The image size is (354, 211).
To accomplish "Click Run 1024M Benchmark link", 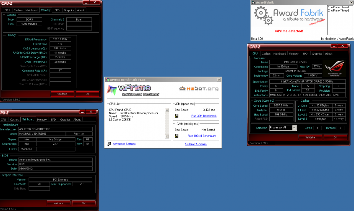I will coord(202,136).
